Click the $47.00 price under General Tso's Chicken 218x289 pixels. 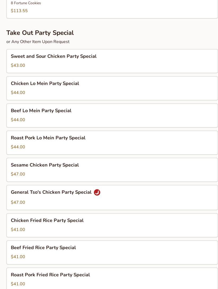pos(18,202)
